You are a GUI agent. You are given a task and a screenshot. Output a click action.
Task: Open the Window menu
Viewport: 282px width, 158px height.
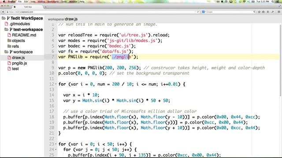click(73, 1)
